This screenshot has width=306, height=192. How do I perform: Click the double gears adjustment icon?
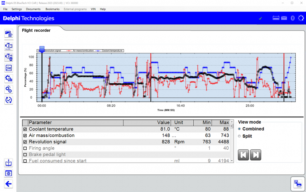[9, 89]
